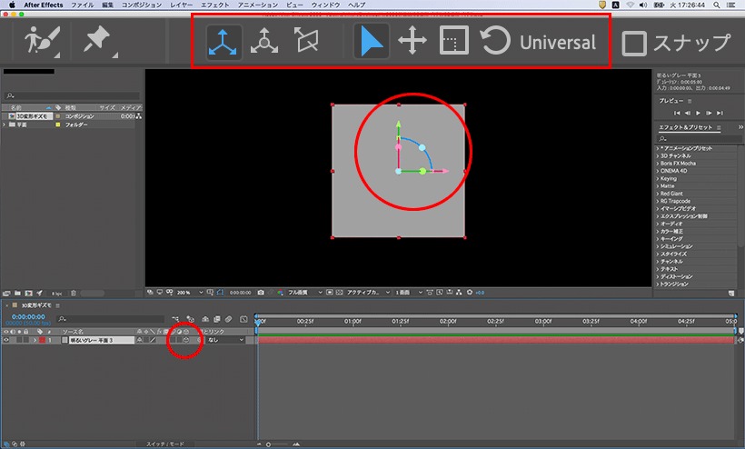
Task: Click the project panel search field
Action: 72,95
